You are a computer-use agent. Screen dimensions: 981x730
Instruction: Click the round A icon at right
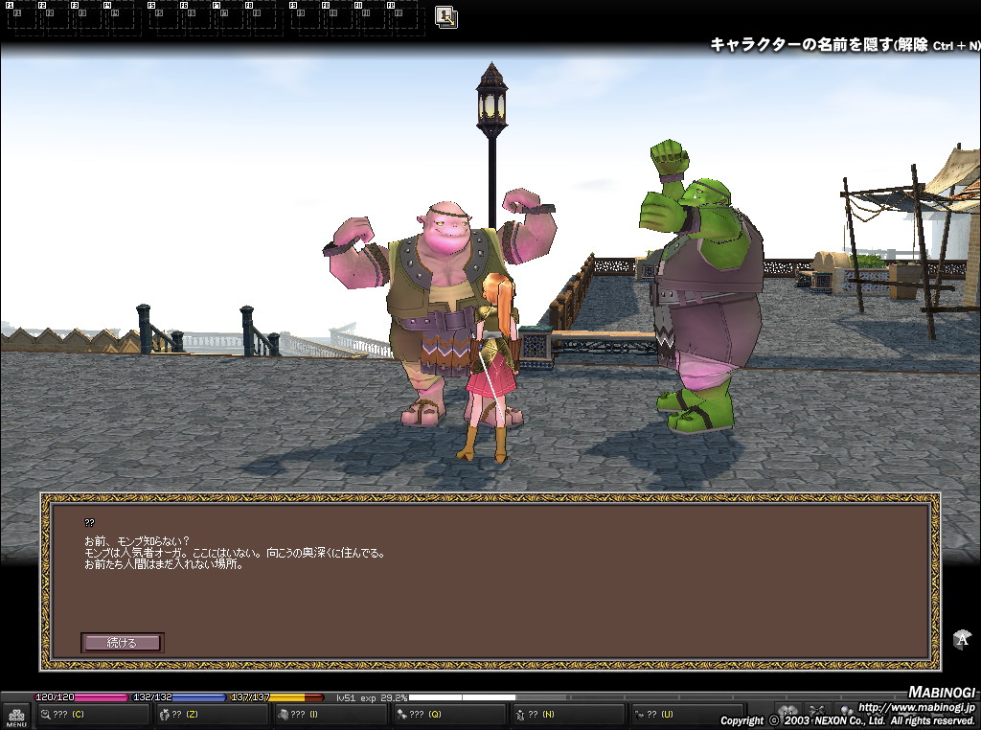point(963,639)
